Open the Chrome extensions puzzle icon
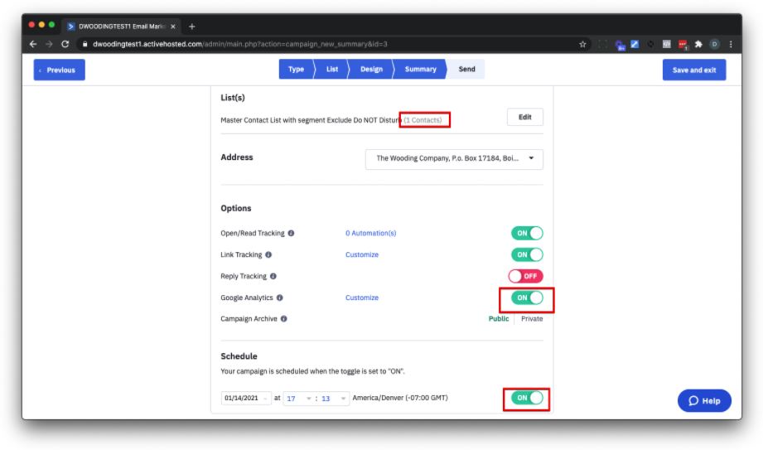Screen dimensions: 763x450 [x=698, y=44]
